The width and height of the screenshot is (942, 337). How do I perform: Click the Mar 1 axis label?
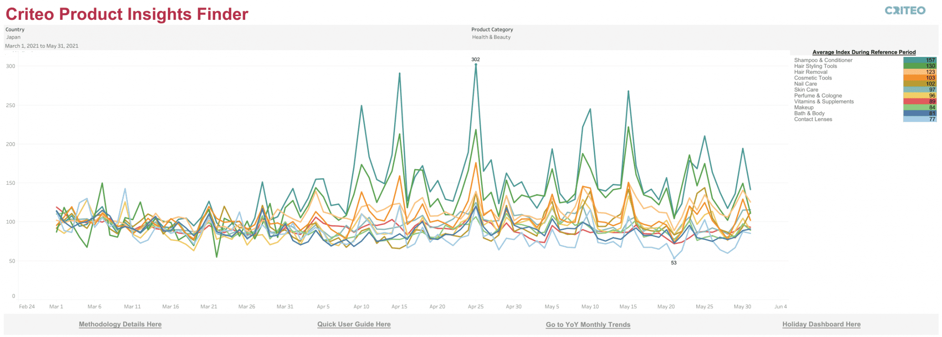click(x=56, y=307)
